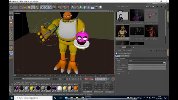Toggle Autokeying red button
The width and height of the screenshot is (178, 100).
click(89, 79)
